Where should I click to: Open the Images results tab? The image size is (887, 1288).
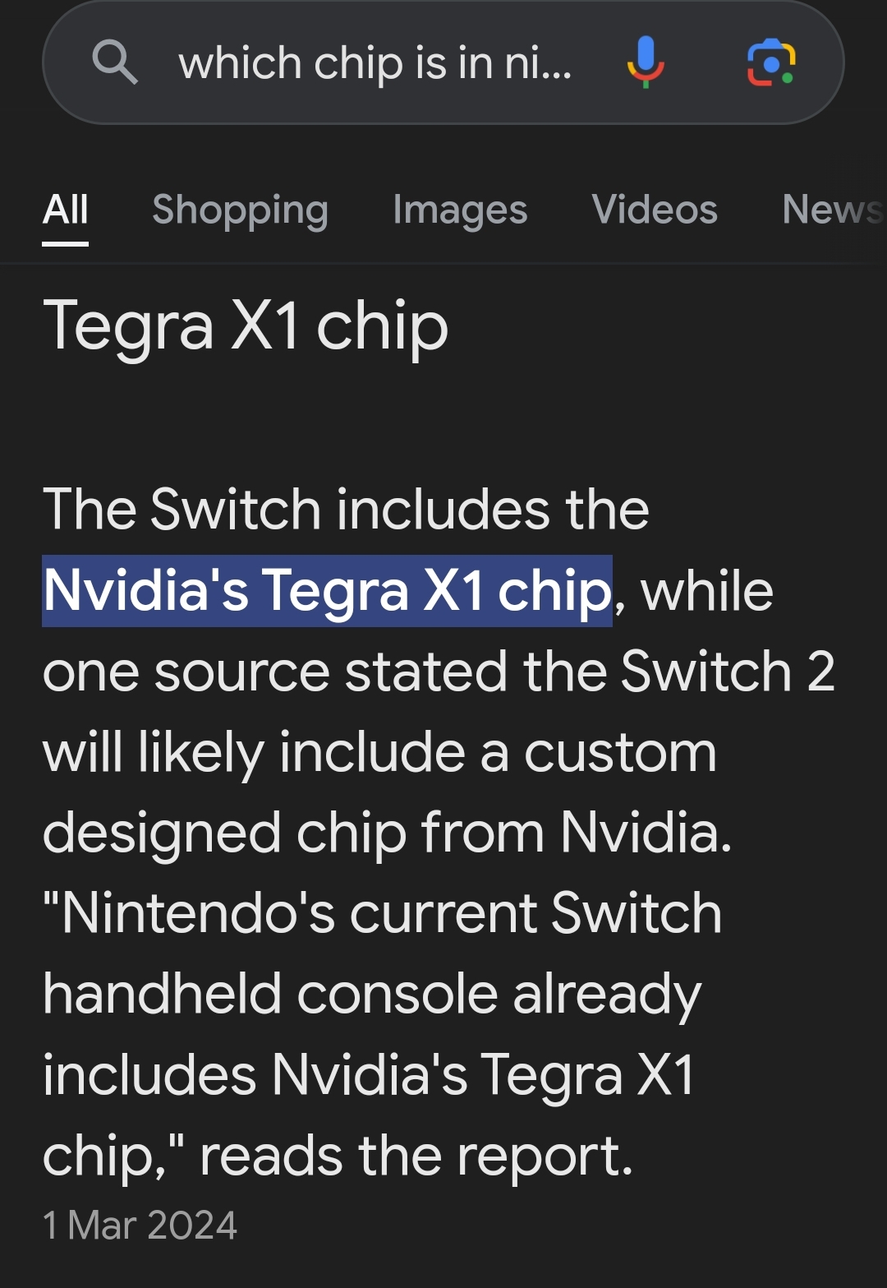pyautogui.click(x=460, y=210)
